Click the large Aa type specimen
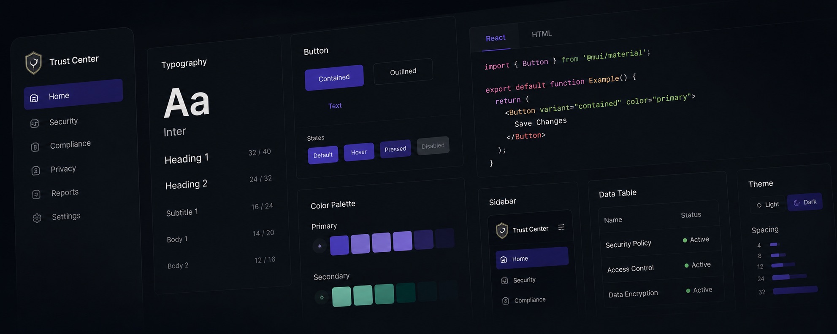This screenshot has height=334, width=837. 187,102
